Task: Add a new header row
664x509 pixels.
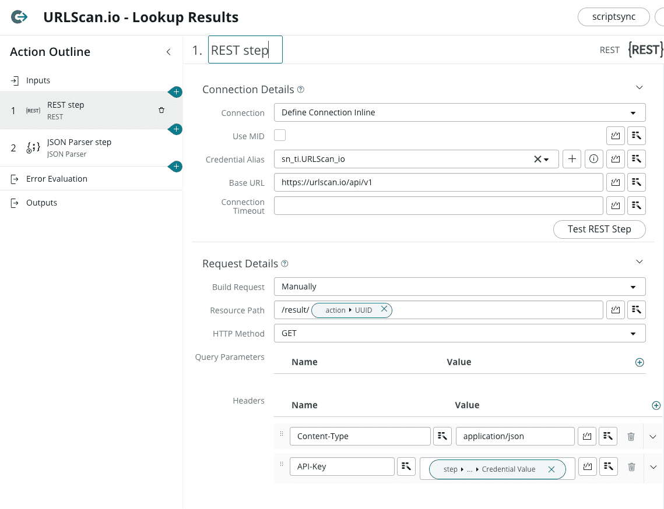Action: pyautogui.click(x=656, y=405)
